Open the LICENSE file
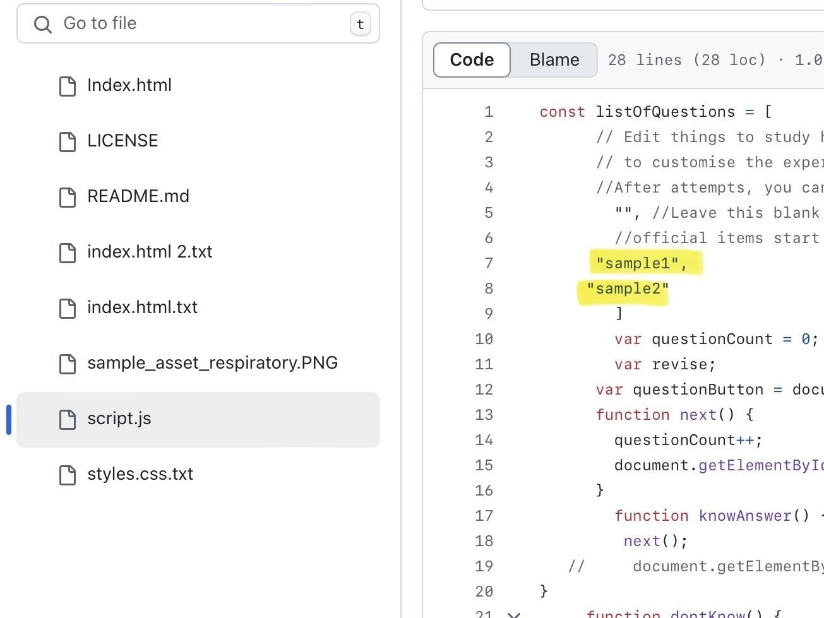The image size is (824, 618). (x=122, y=141)
